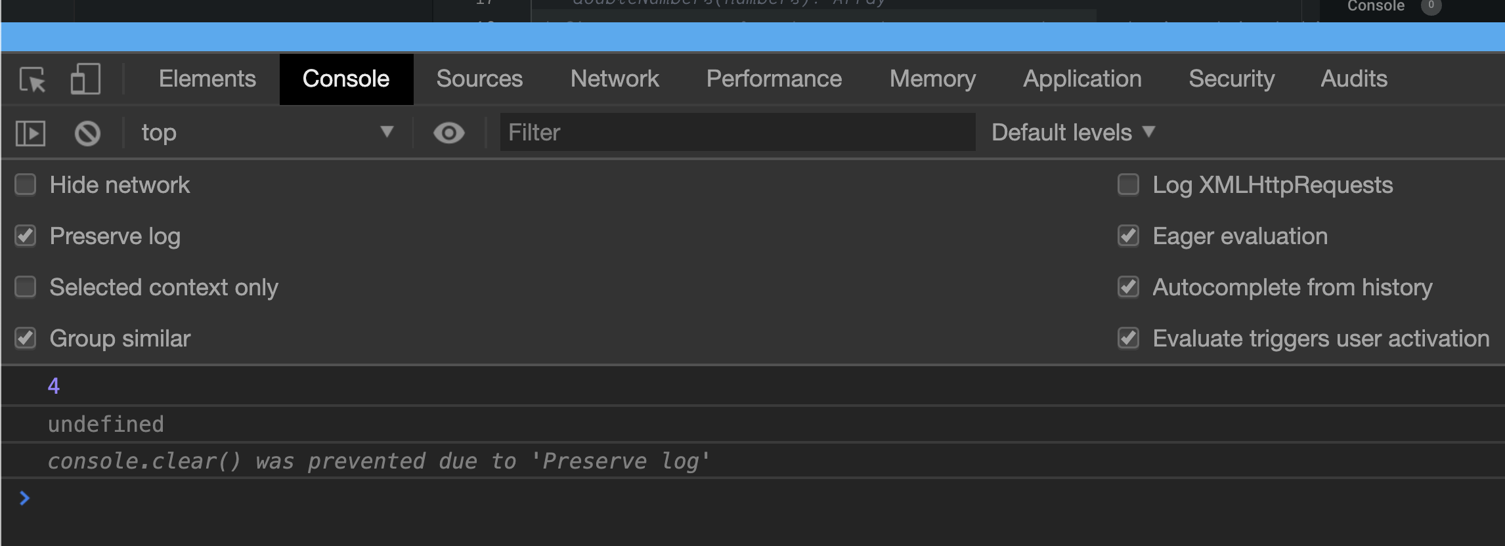Click the filter dropdown triangle next to top
Viewport: 1505px width, 546px height.
[x=388, y=132]
